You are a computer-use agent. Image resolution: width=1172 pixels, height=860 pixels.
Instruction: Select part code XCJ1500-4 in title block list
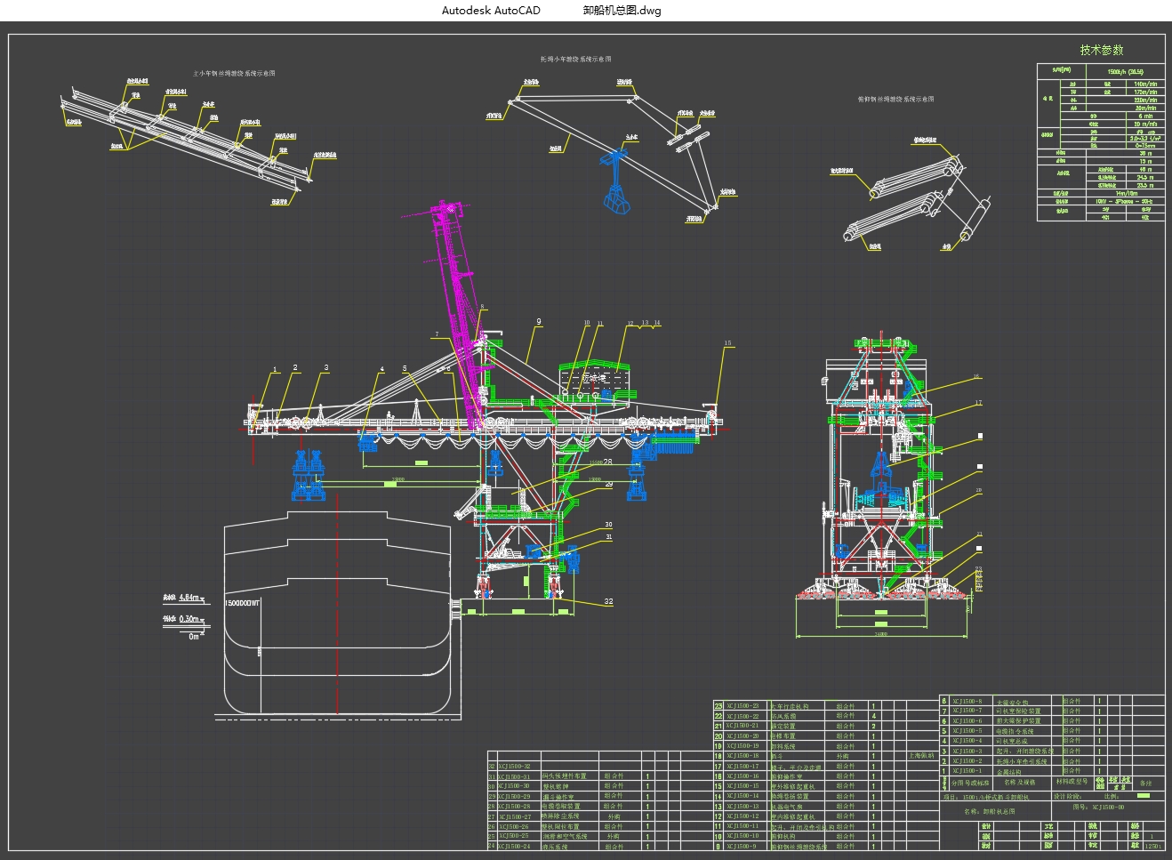coord(967,740)
